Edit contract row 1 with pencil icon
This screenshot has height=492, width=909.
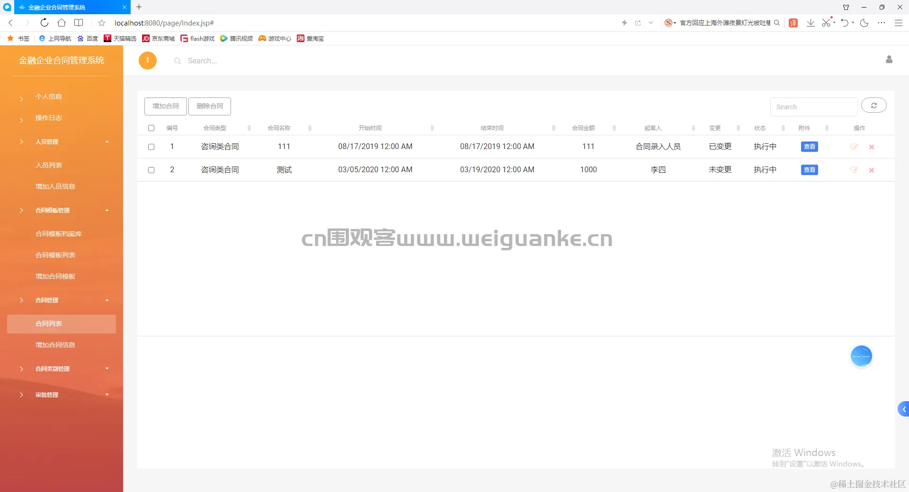coord(854,147)
